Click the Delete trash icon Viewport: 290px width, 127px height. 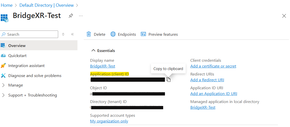pos(89,34)
